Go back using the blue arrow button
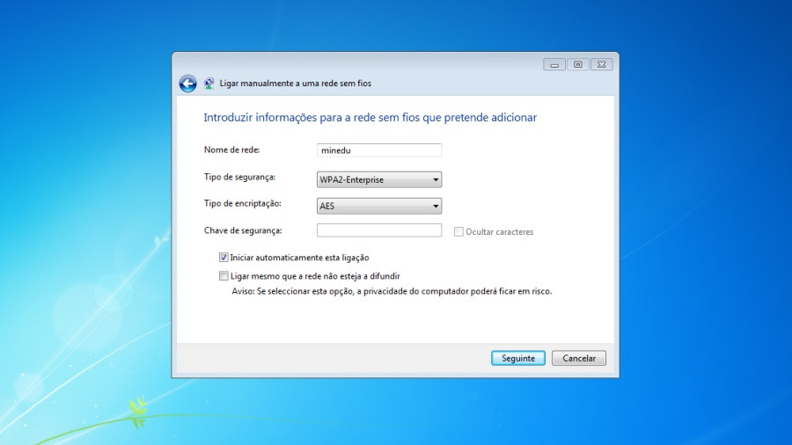 click(x=187, y=84)
